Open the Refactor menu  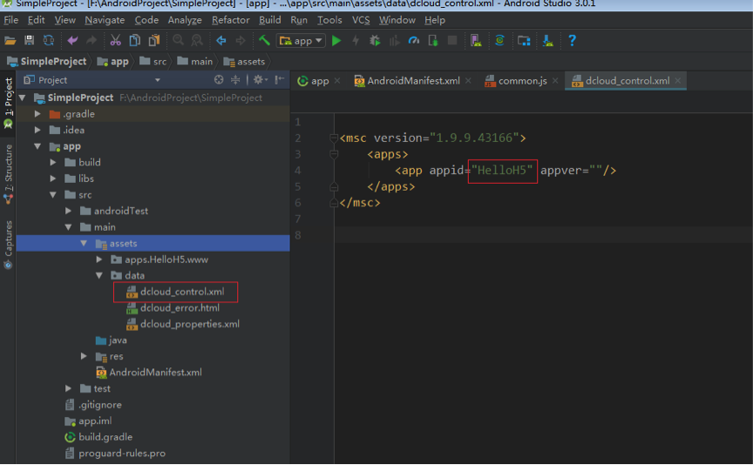[230, 20]
